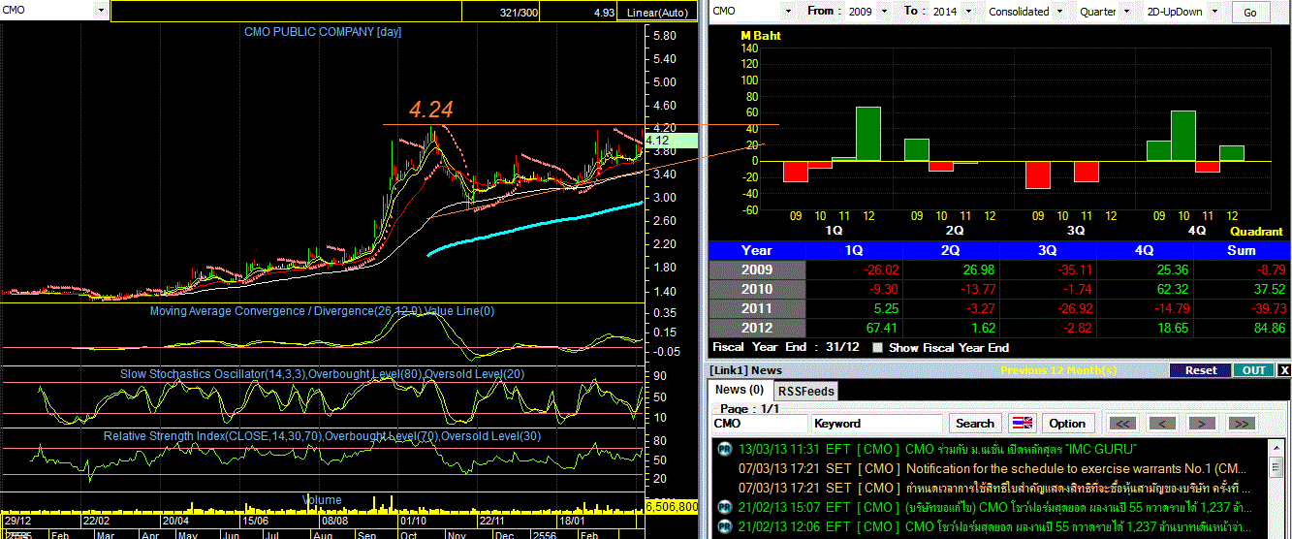Click the MACD indicator title
Image resolution: width=1292 pixels, height=539 pixels.
pos(322,311)
